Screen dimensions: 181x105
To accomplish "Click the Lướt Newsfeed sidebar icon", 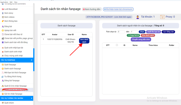I will [3, 9].
